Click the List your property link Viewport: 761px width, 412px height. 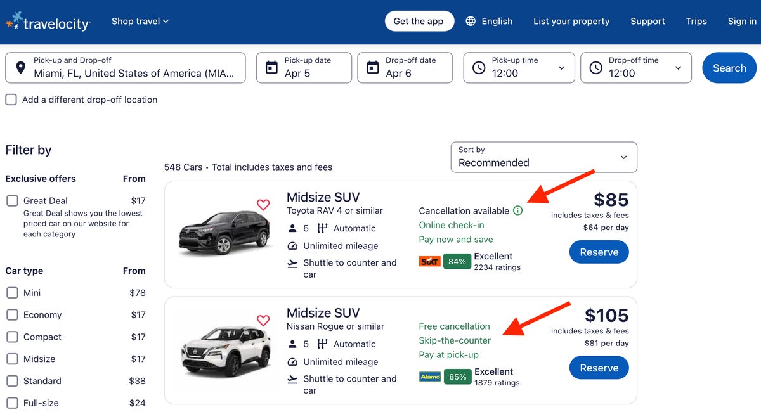pyautogui.click(x=571, y=20)
